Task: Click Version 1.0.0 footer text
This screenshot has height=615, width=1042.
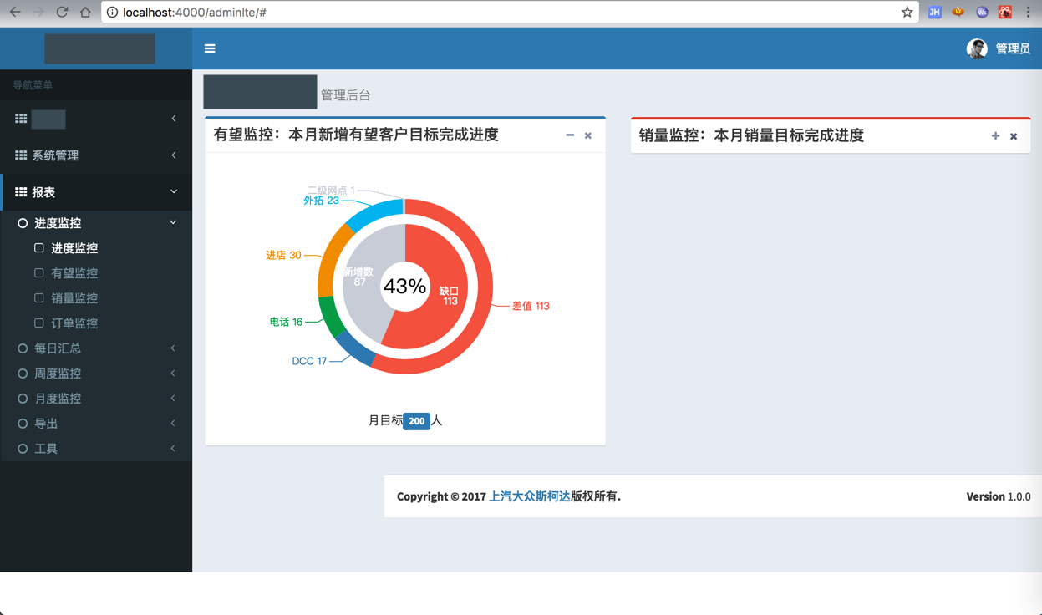Action: [x=999, y=496]
